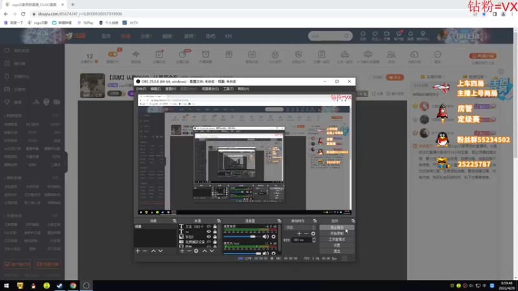
Task: Open the fire icon in streamer toolbar
Action: click(x=275, y=54)
